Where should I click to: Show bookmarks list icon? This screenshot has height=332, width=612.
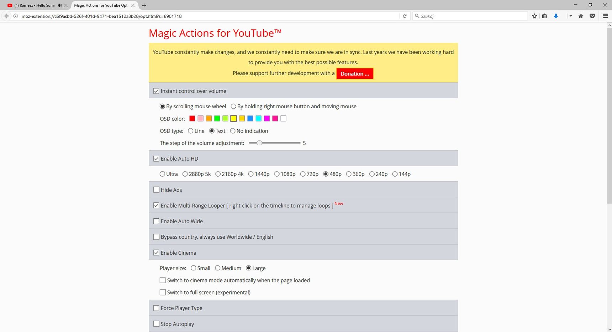click(544, 16)
